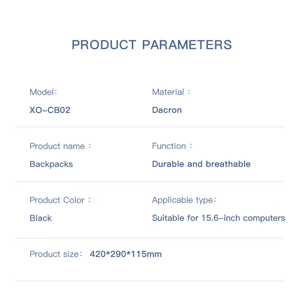The height and width of the screenshot is (303, 303).
Task: Click the divider line below XO-CB02 row
Action: (x=149, y=127)
